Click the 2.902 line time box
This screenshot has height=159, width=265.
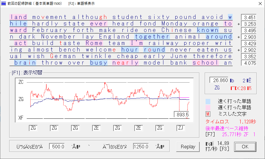[x=249, y=50]
